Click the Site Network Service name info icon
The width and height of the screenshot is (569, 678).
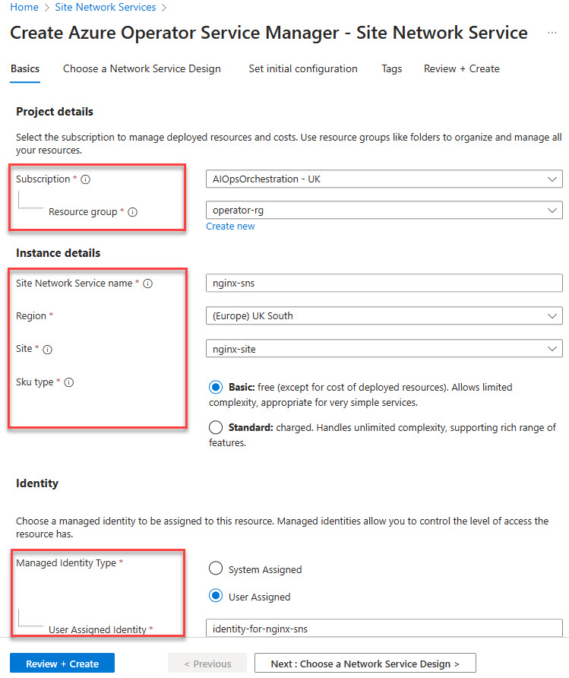[148, 284]
